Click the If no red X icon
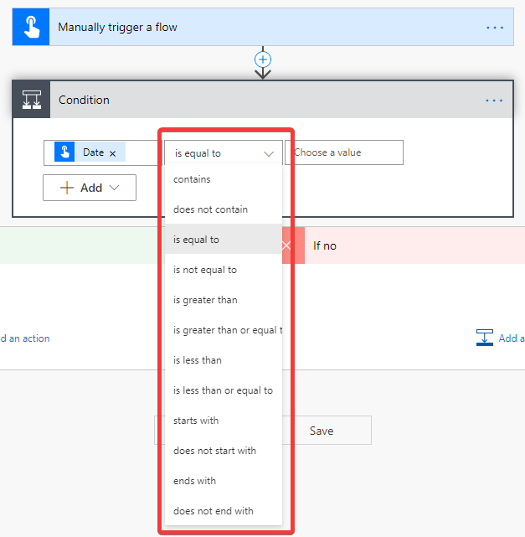 [x=287, y=245]
